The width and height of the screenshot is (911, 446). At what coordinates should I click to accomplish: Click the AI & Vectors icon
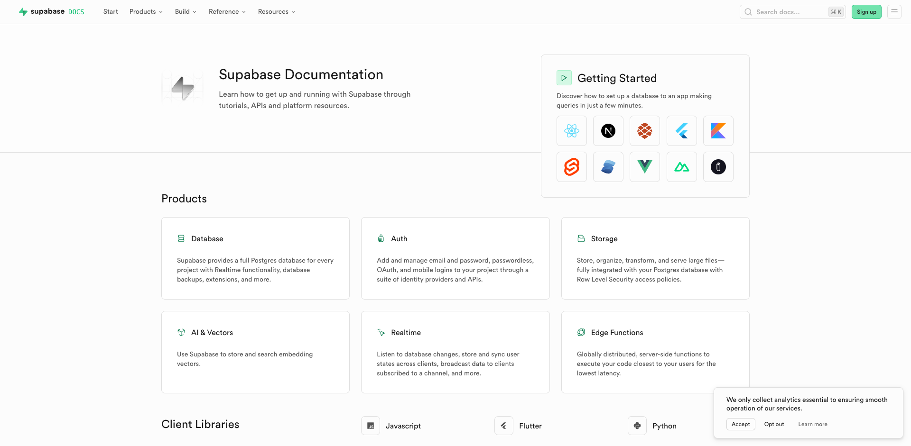[181, 332]
